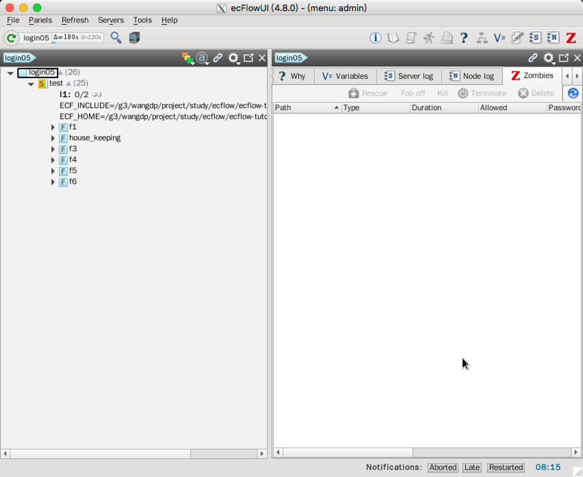This screenshot has height=477, width=583.
Task: Close the right info panel
Action: click(x=577, y=57)
